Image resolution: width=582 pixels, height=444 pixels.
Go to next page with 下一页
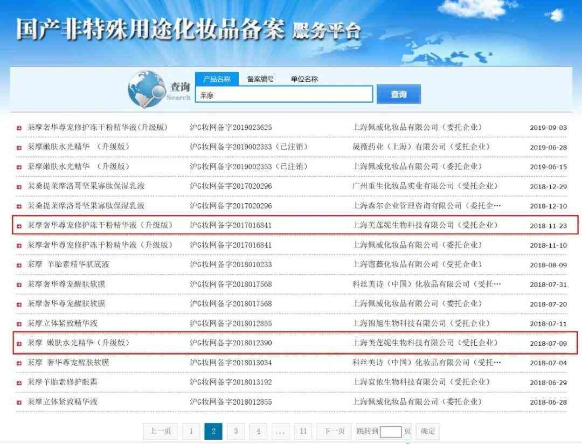click(x=334, y=431)
